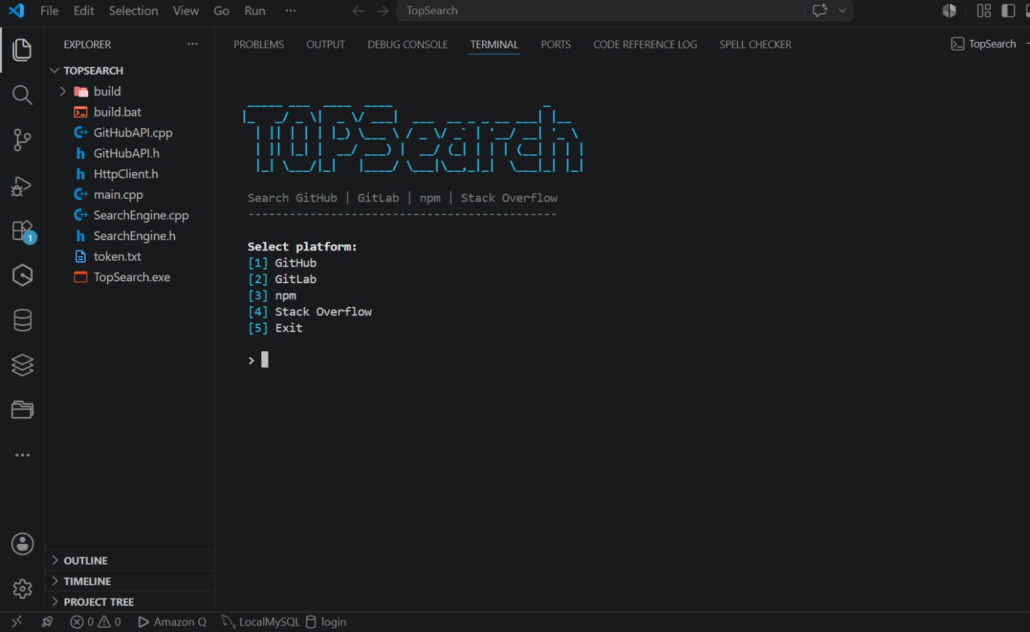This screenshot has width=1030, height=632.
Task: Click the TopSearch command center search box
Action: [601, 10]
